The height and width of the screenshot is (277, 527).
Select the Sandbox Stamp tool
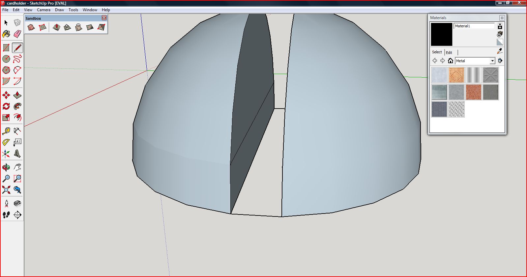coord(68,27)
